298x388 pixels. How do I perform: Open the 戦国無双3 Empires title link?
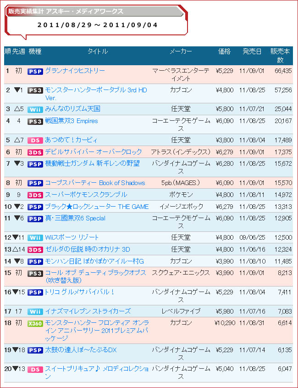click(72, 121)
